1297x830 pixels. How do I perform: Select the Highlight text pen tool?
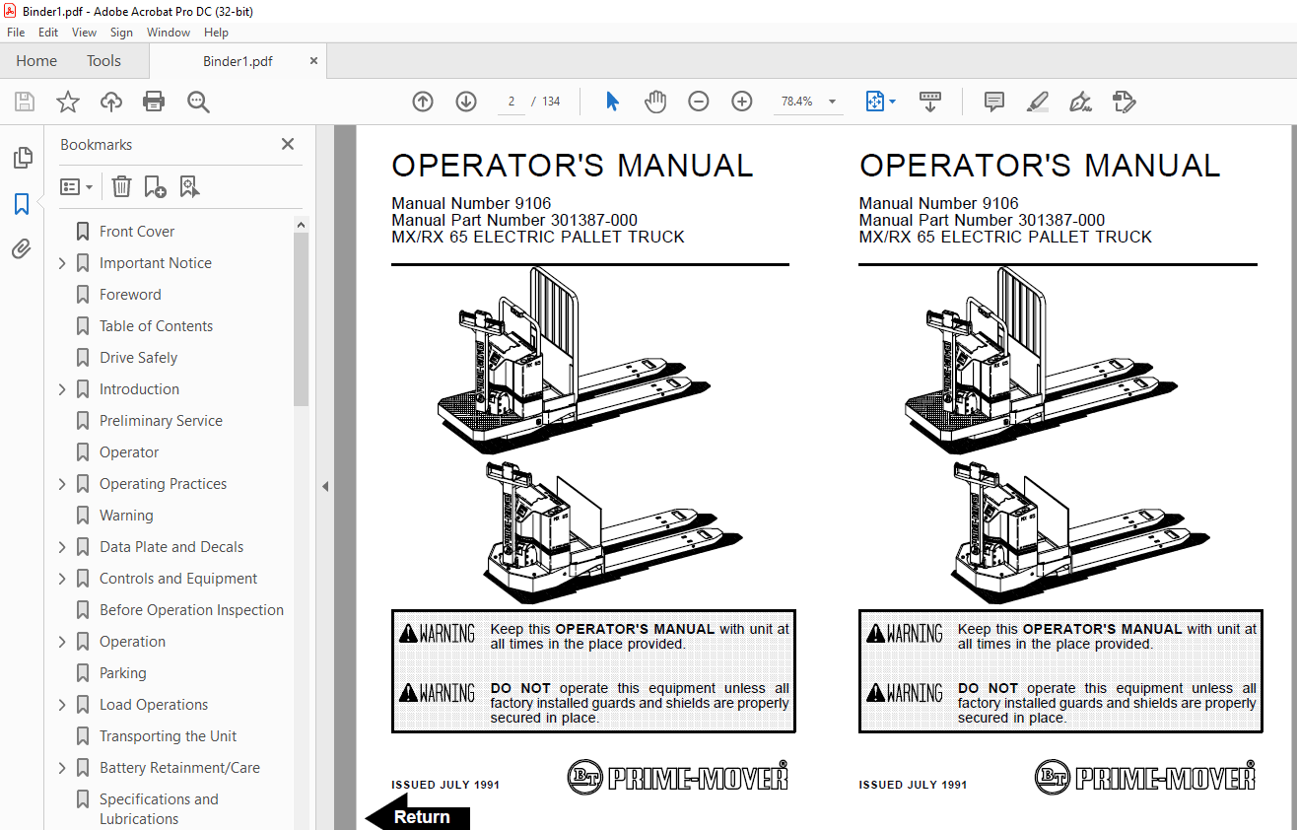[1037, 102]
